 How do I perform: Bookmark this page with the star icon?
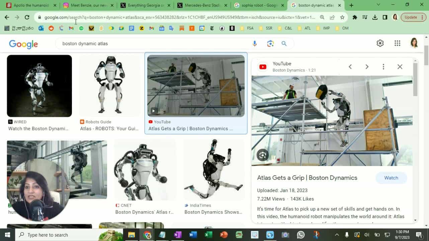pyautogui.click(x=342, y=17)
